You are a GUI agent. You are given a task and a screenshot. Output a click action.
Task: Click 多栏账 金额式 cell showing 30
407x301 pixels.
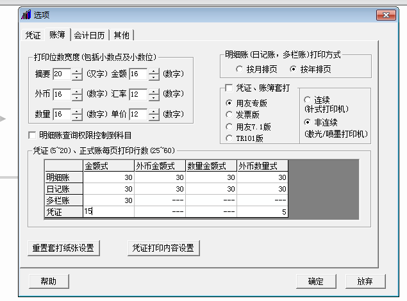click(108, 200)
